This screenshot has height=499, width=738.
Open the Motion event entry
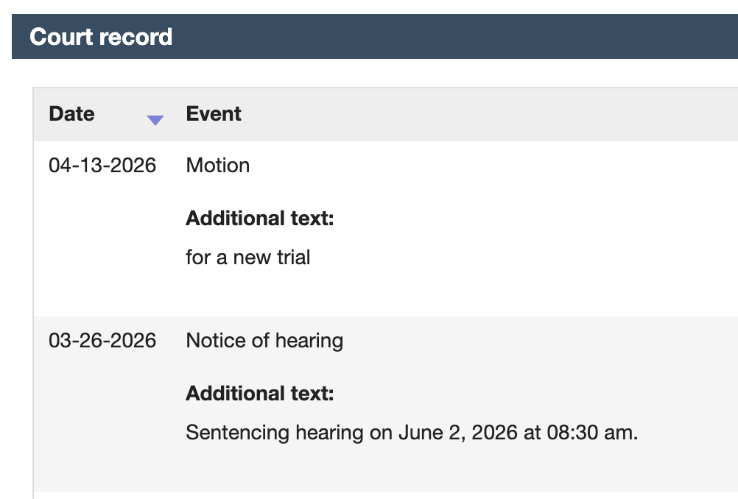point(218,165)
